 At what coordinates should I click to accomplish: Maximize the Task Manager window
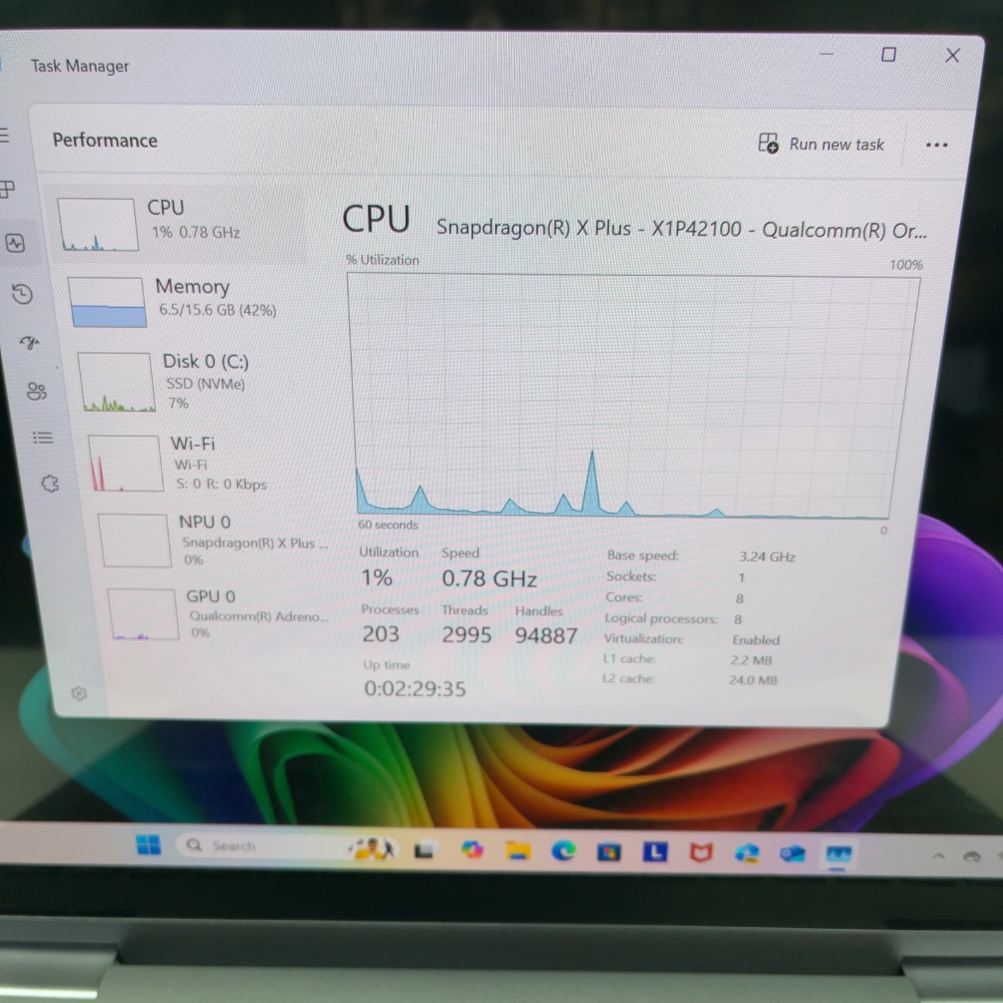888,54
